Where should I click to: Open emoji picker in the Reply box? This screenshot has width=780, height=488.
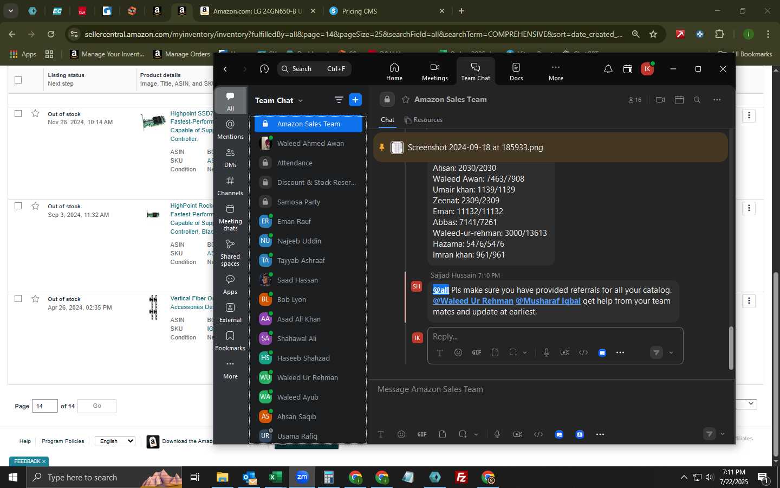(458, 352)
